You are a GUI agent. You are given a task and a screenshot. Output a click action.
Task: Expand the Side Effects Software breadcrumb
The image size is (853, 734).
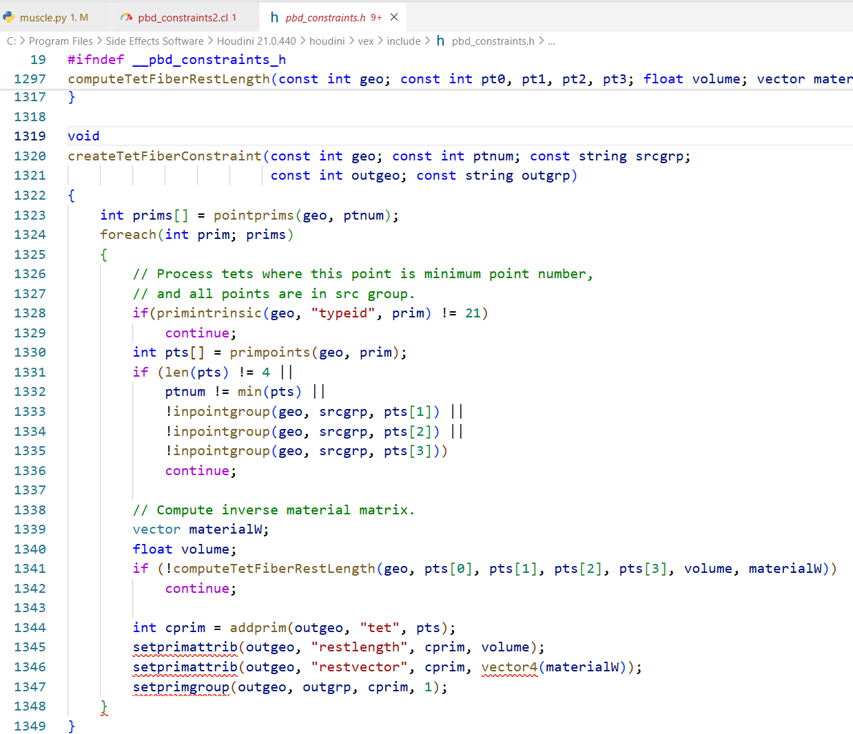click(154, 41)
